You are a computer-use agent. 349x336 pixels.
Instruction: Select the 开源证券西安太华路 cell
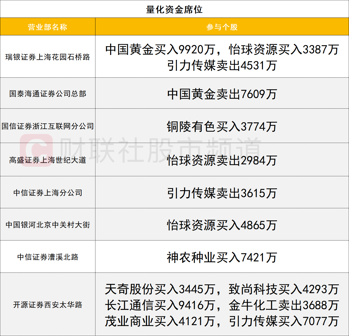(x=47, y=305)
